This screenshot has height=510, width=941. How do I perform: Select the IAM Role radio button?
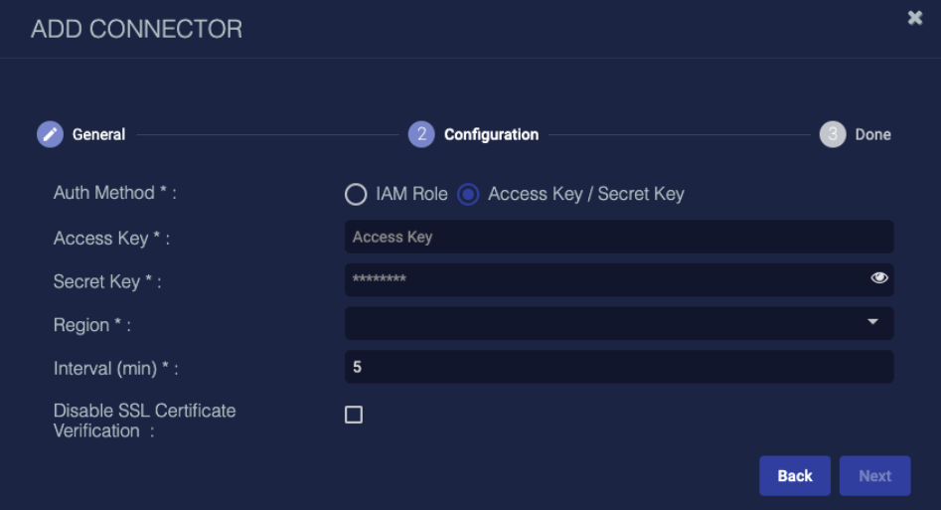pos(356,194)
